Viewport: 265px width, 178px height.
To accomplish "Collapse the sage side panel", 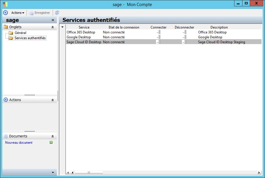I will (x=53, y=20).
